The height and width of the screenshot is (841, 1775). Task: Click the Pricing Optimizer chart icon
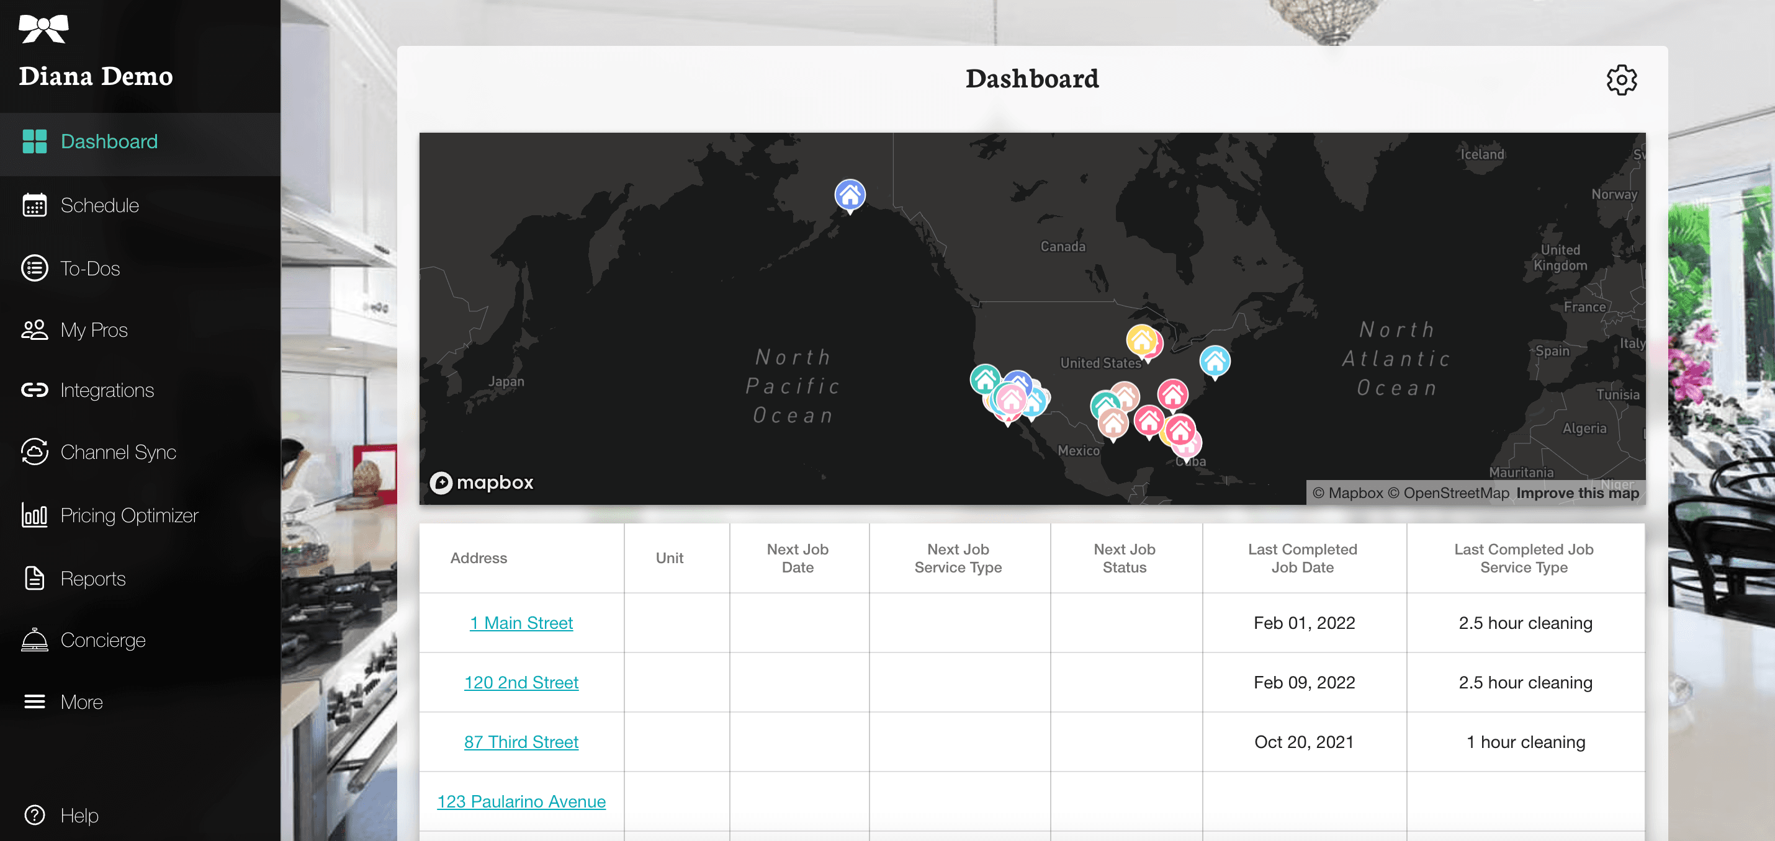coord(34,515)
